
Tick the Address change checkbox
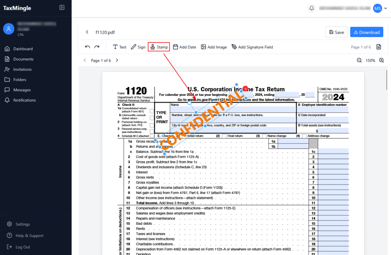click(304, 136)
